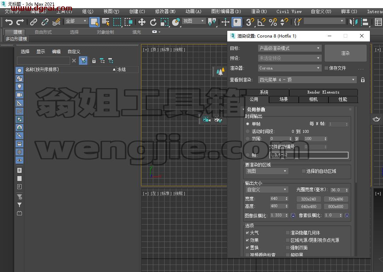Select the 范围 (Range) radio button
Image resolution: width=383 pixels, height=272 pixels.
coord(248,138)
